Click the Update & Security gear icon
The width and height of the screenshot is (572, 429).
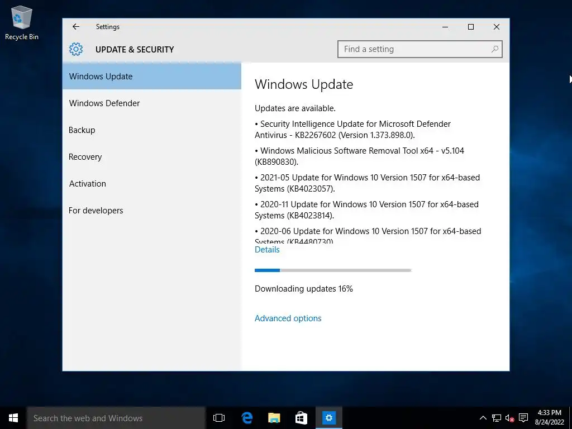[76, 49]
